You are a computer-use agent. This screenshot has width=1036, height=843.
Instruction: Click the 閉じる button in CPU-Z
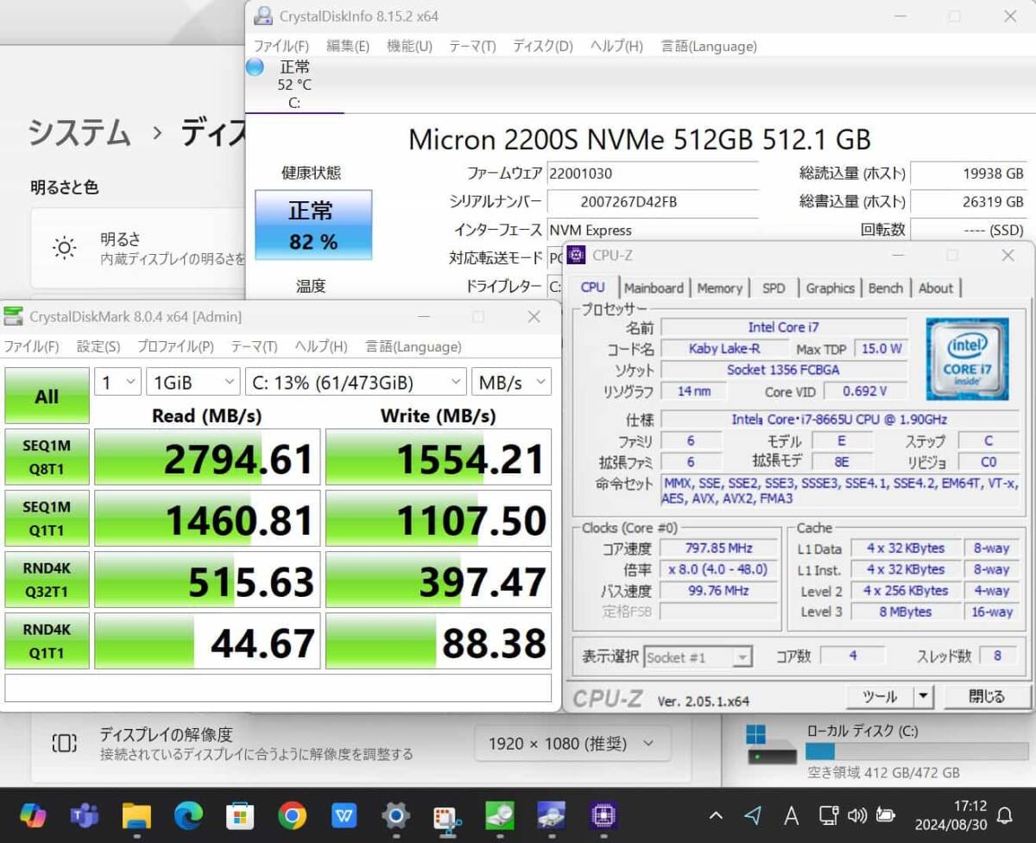(987, 696)
